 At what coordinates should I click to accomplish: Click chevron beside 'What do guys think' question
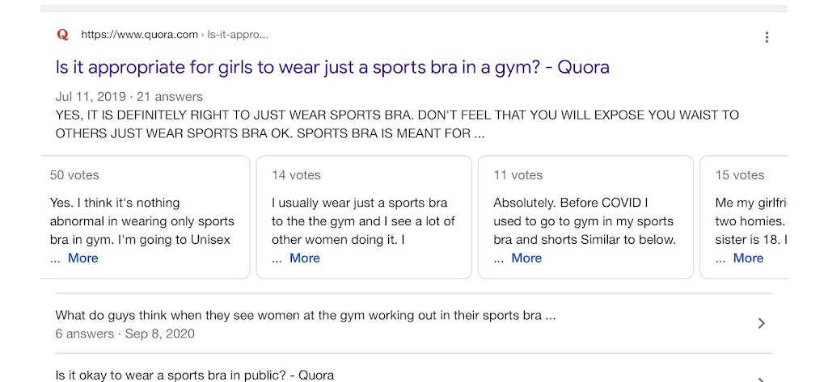760,323
